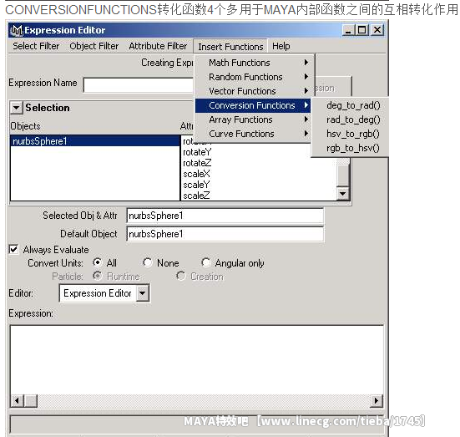The height and width of the screenshot is (437, 460).
Task: Click the Selected Obj & Attr field
Action: (225, 216)
